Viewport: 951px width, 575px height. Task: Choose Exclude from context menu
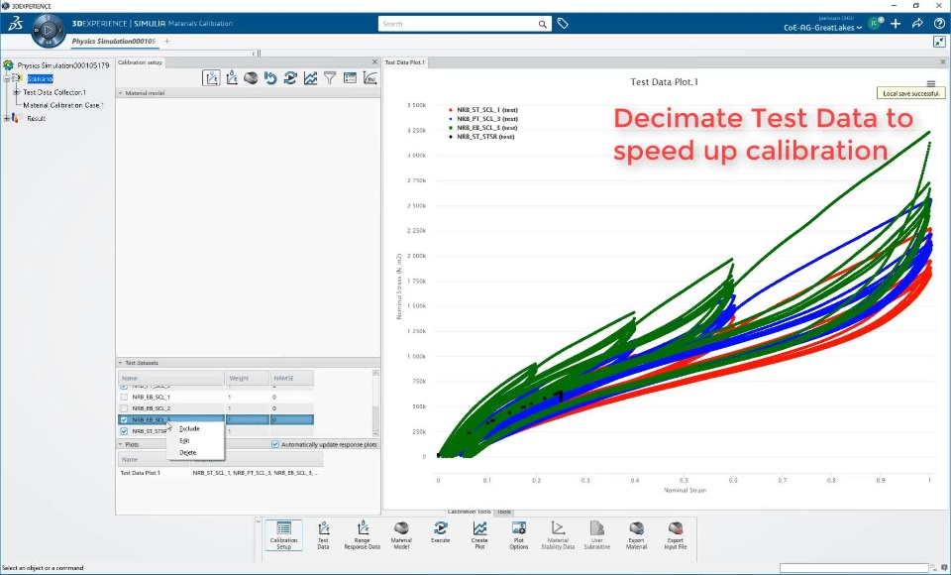pyautogui.click(x=189, y=428)
